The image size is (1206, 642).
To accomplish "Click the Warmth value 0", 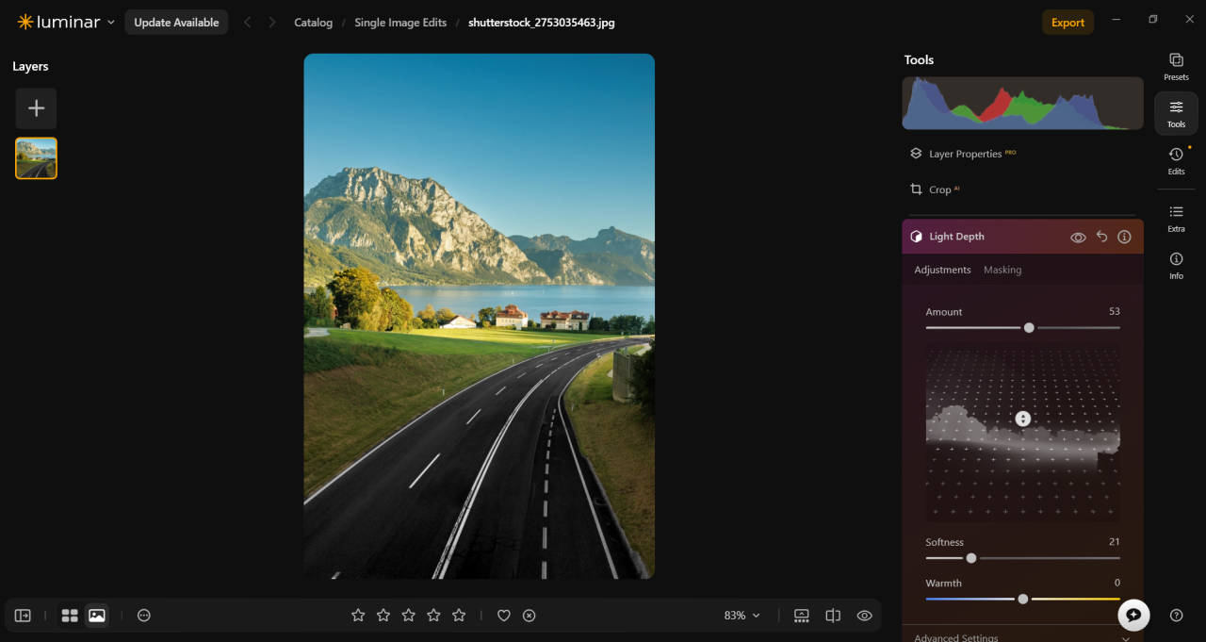I will pos(1117,583).
